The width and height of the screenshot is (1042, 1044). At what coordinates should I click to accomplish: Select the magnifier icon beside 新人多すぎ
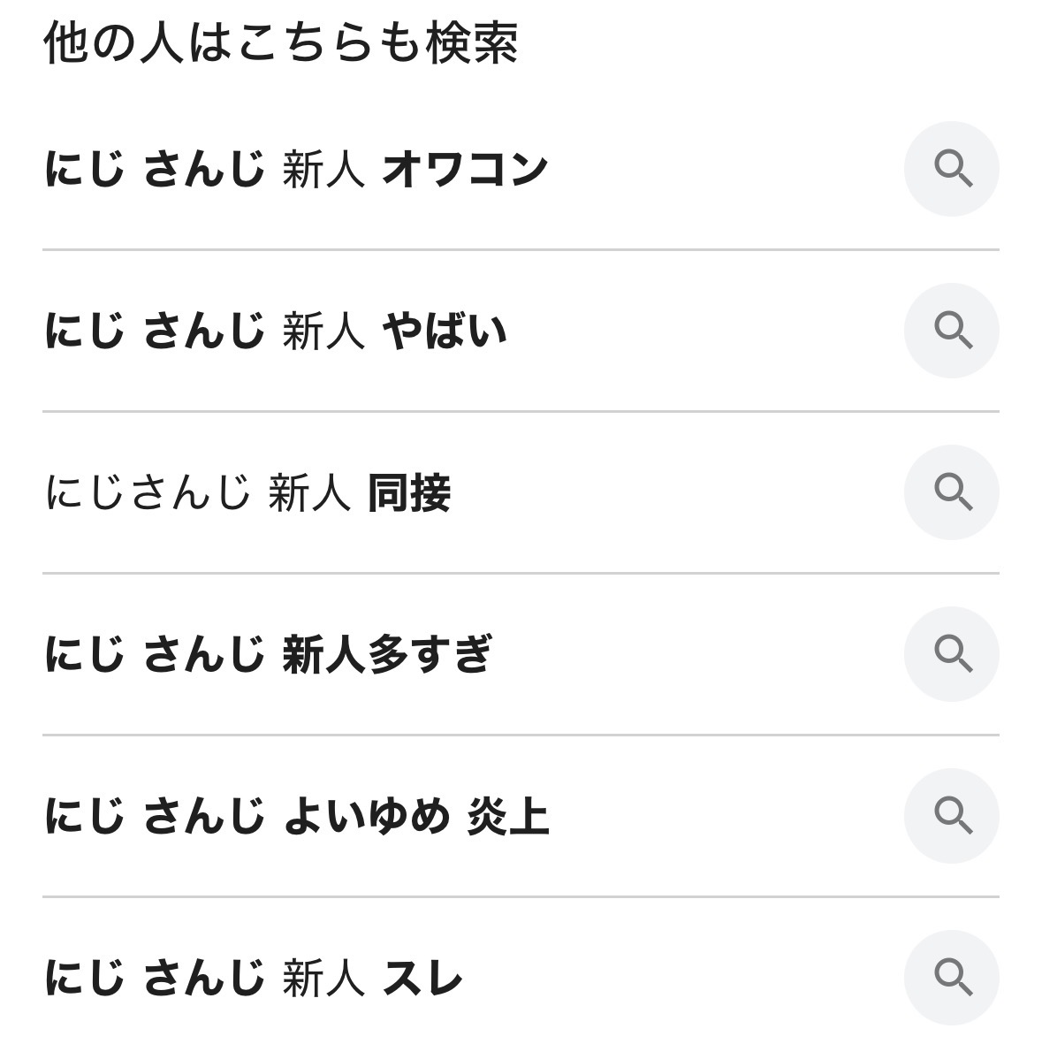click(952, 654)
